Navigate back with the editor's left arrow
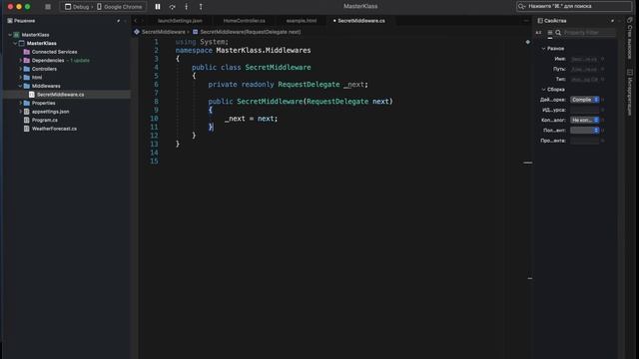 coord(136,21)
